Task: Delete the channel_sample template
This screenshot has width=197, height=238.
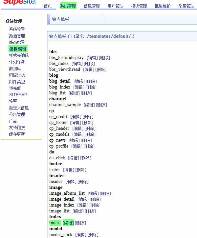Action: [x=101, y=105]
